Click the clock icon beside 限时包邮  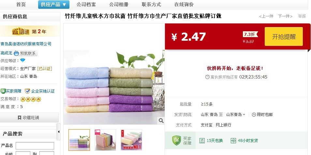[254, 115]
